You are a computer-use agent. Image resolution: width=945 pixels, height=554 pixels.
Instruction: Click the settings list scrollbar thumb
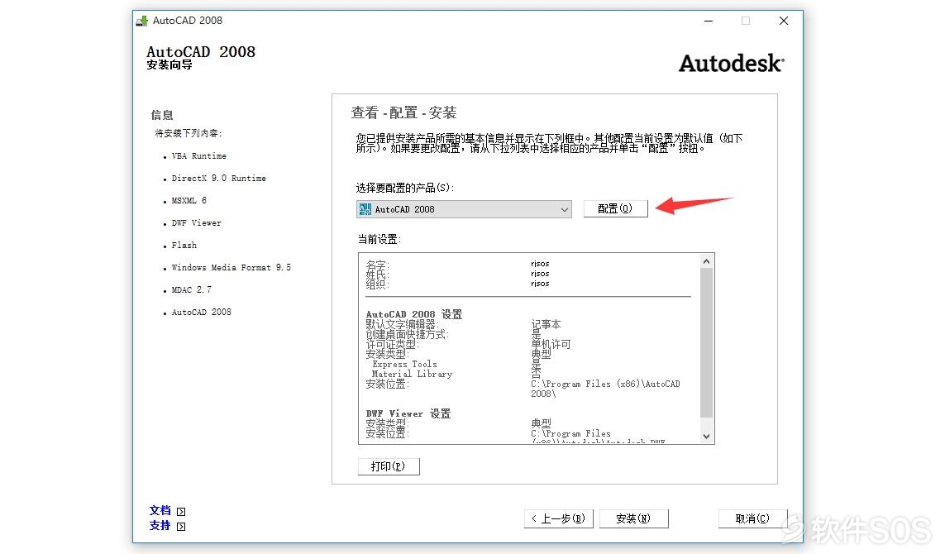coord(706,342)
